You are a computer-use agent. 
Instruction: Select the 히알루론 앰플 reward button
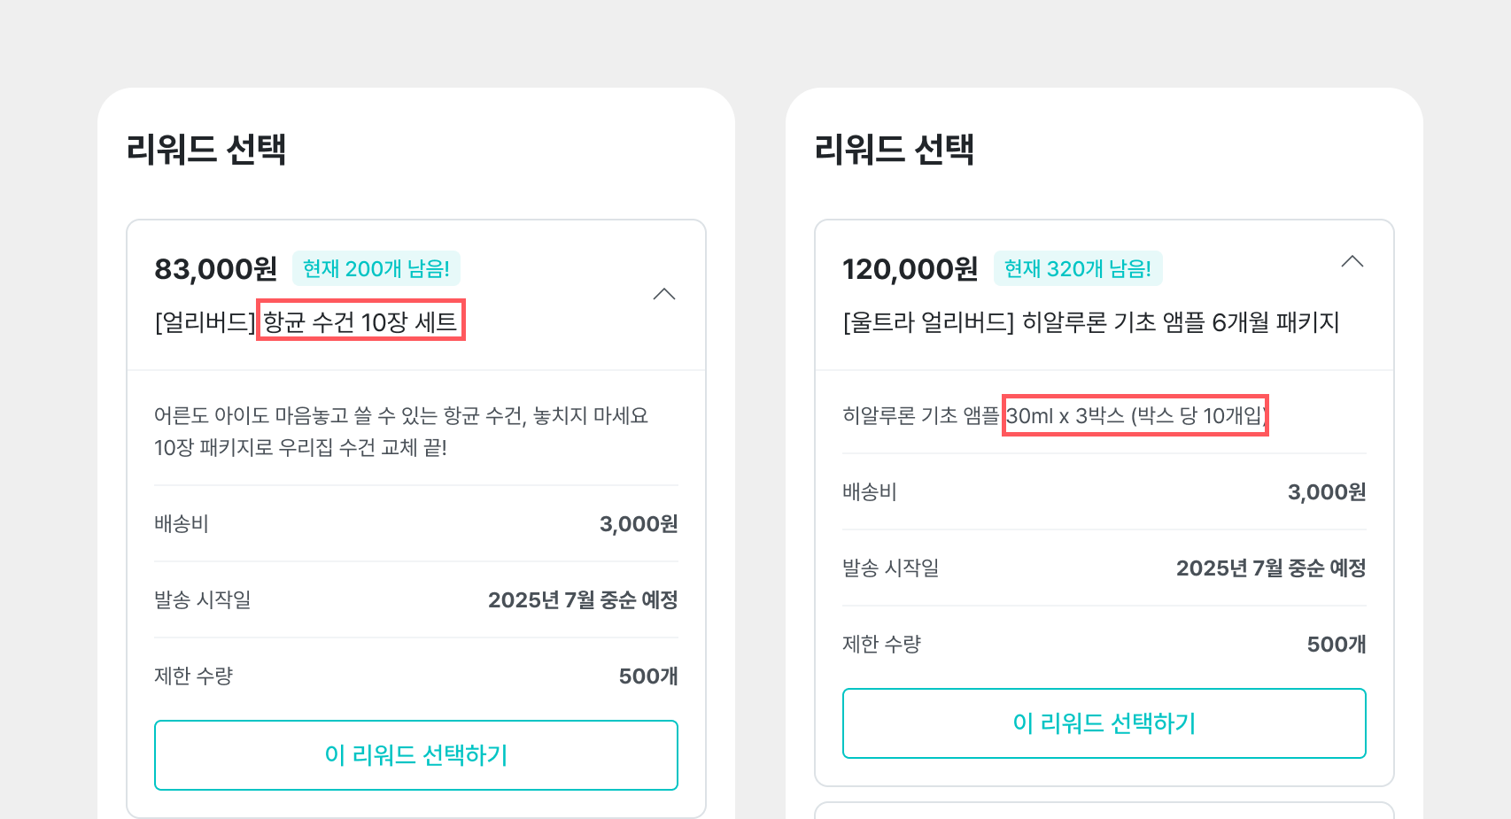pos(1104,723)
